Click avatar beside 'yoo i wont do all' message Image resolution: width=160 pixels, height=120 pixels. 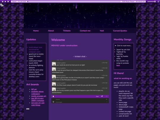[x=54, y=64]
